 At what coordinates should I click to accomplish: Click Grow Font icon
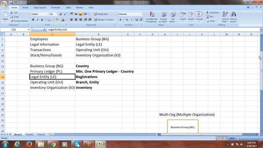[x=60, y=14]
